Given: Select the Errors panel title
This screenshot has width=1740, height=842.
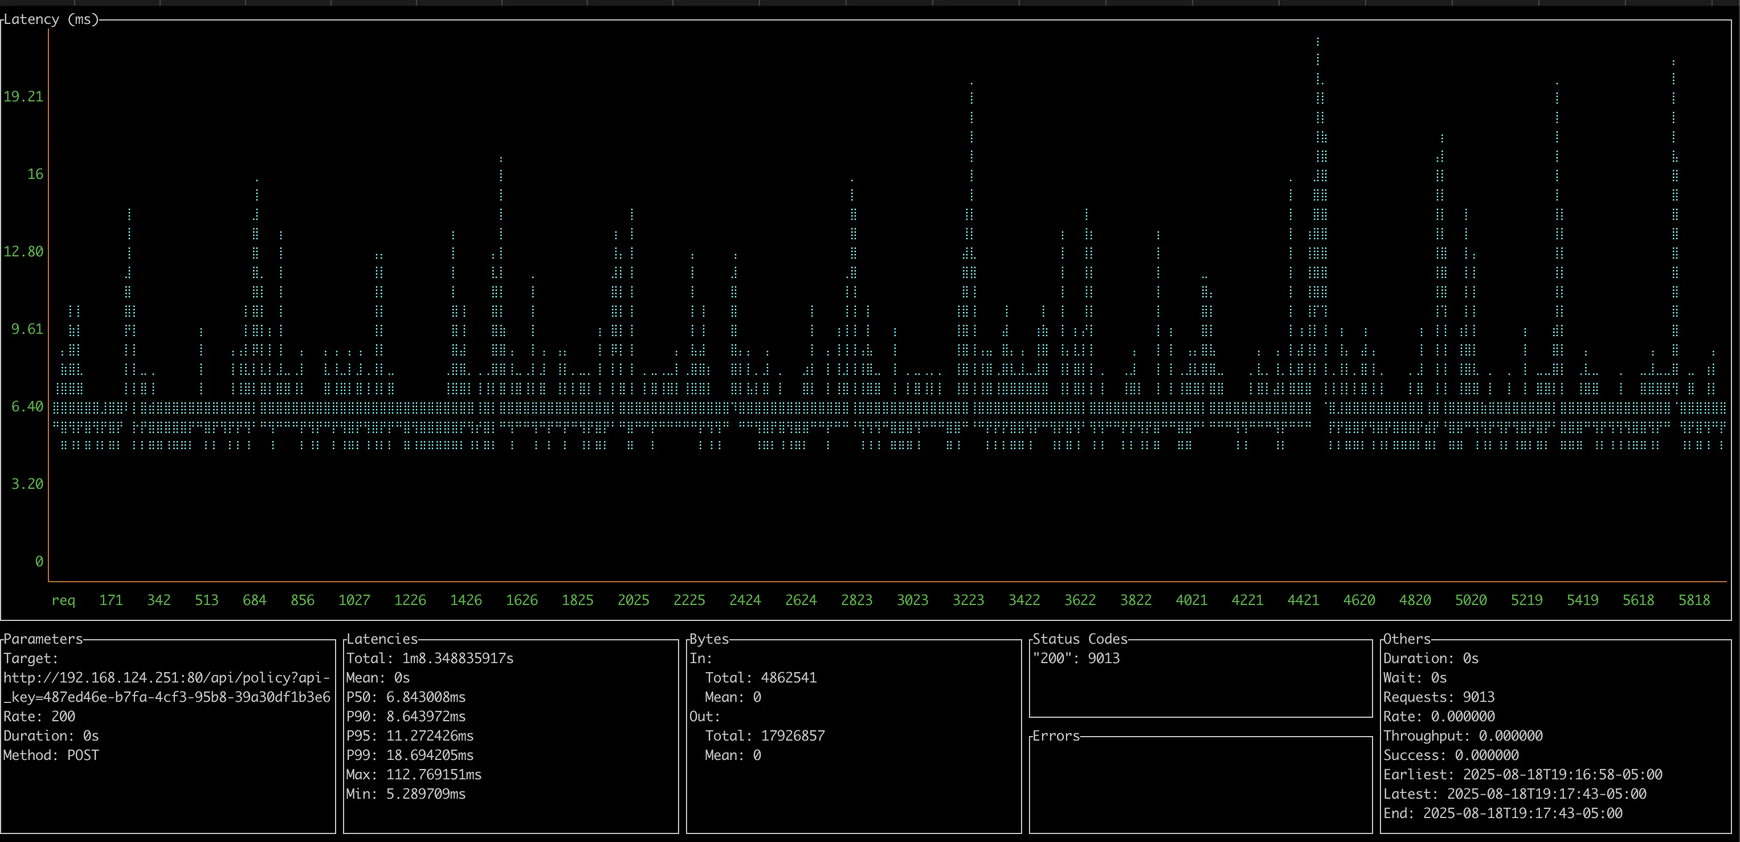Looking at the screenshot, I should [1056, 736].
